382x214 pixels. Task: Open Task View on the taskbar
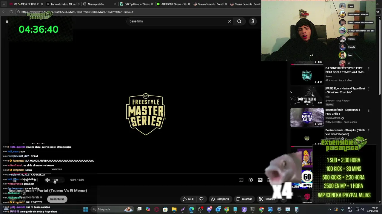pos(139,209)
